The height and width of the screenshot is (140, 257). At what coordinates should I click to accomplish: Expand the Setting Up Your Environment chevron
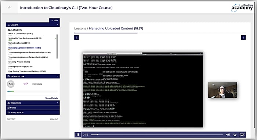[55, 39]
